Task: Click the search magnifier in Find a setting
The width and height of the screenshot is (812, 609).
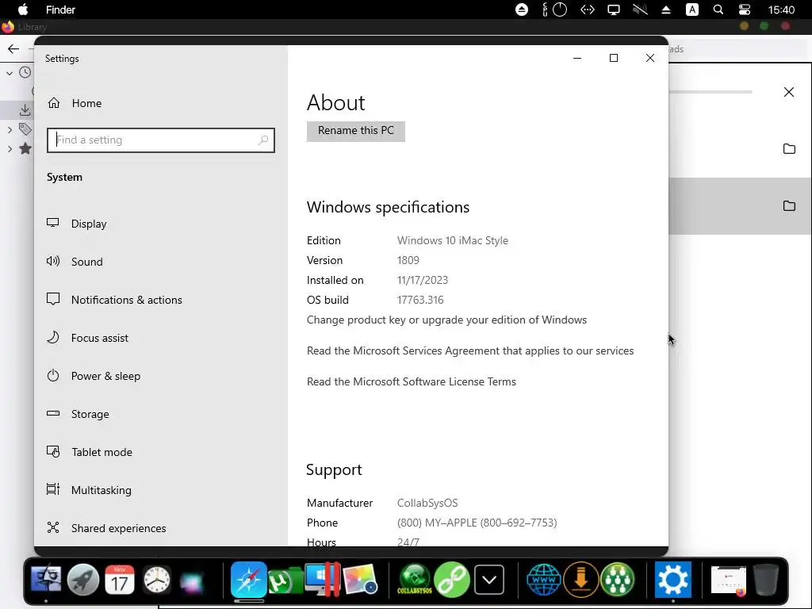Action: pyautogui.click(x=263, y=140)
